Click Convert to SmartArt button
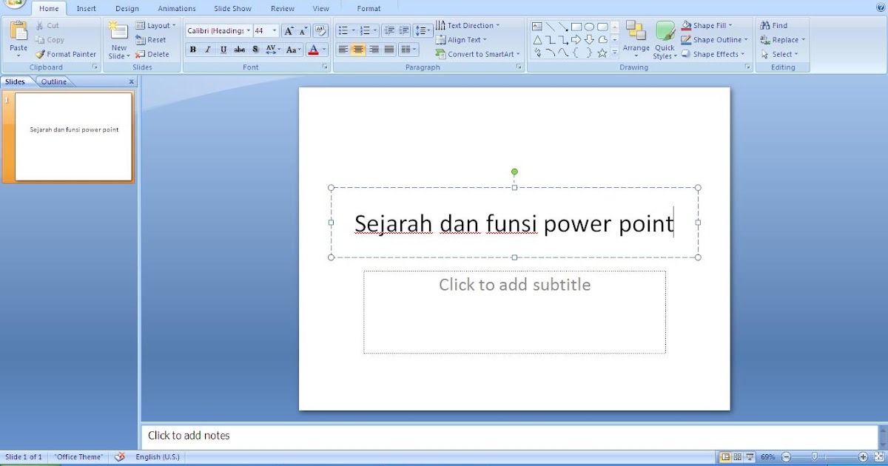 [x=478, y=54]
